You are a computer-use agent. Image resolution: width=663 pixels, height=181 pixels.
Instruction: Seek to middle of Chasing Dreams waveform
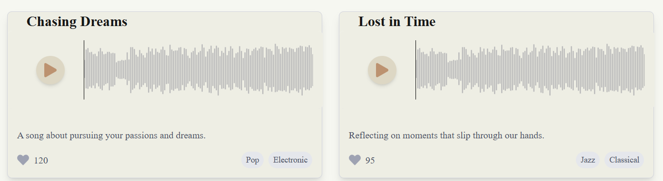click(199, 70)
